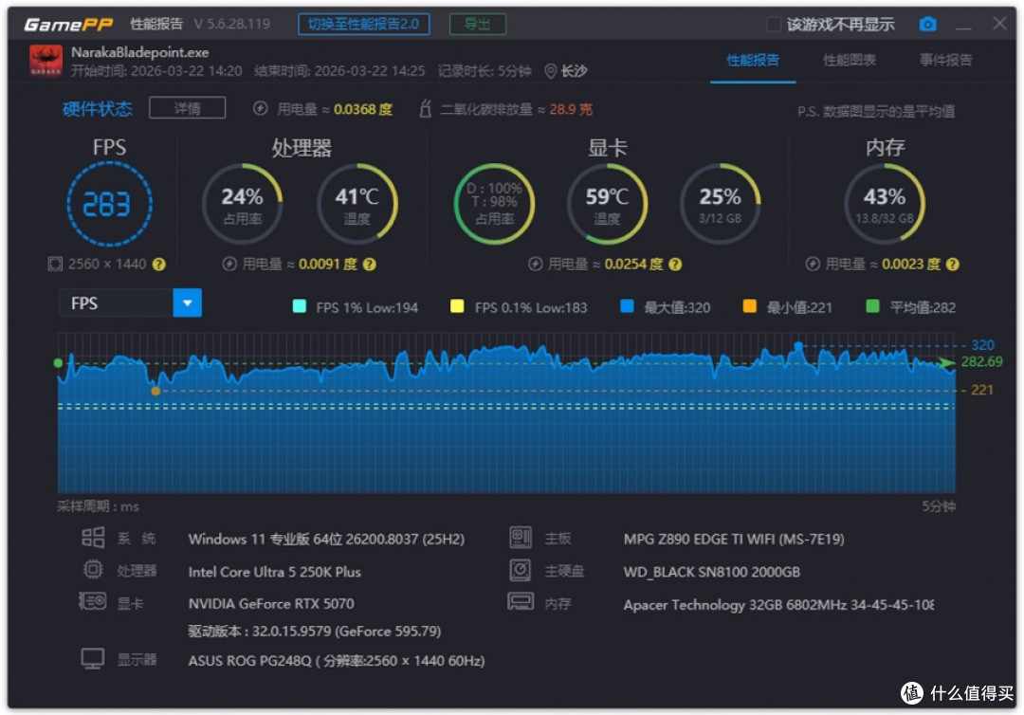Click the green 导出 export button
Screen dimensions: 1024x715
pos(477,24)
